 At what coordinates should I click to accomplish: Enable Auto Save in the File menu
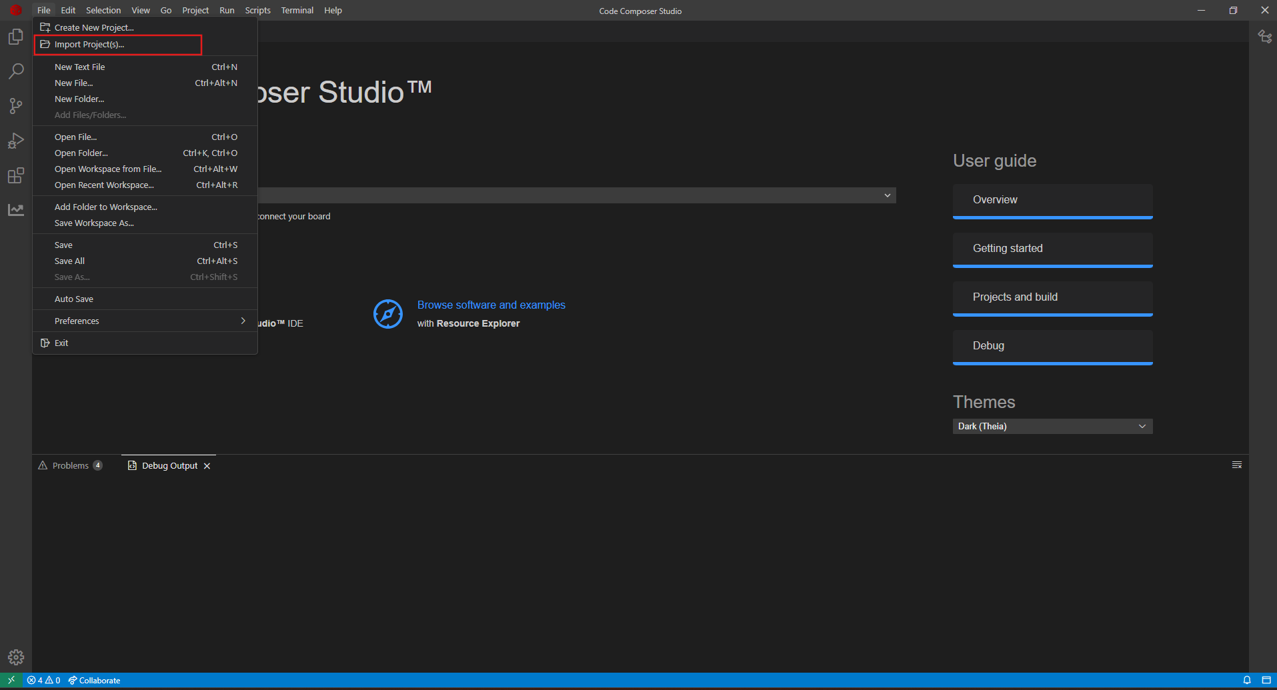pos(73,298)
